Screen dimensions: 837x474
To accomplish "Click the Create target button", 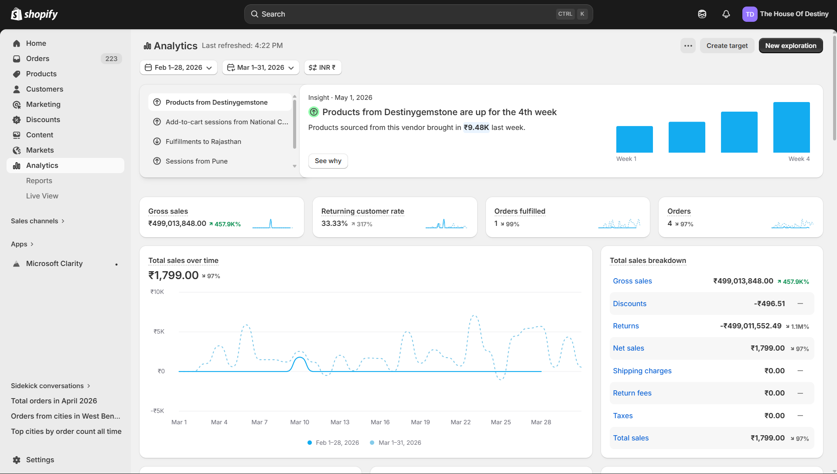I will [x=727, y=46].
